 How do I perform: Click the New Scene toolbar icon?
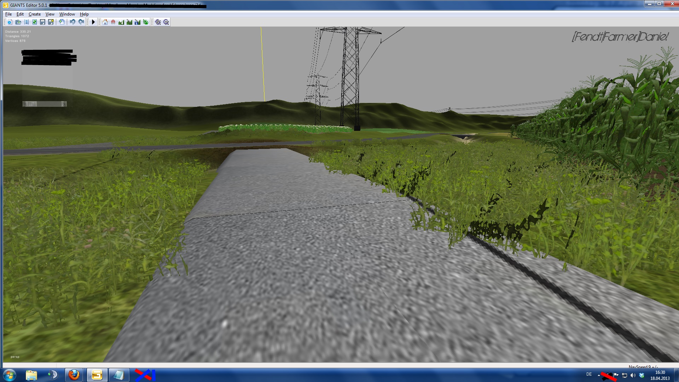[10, 22]
